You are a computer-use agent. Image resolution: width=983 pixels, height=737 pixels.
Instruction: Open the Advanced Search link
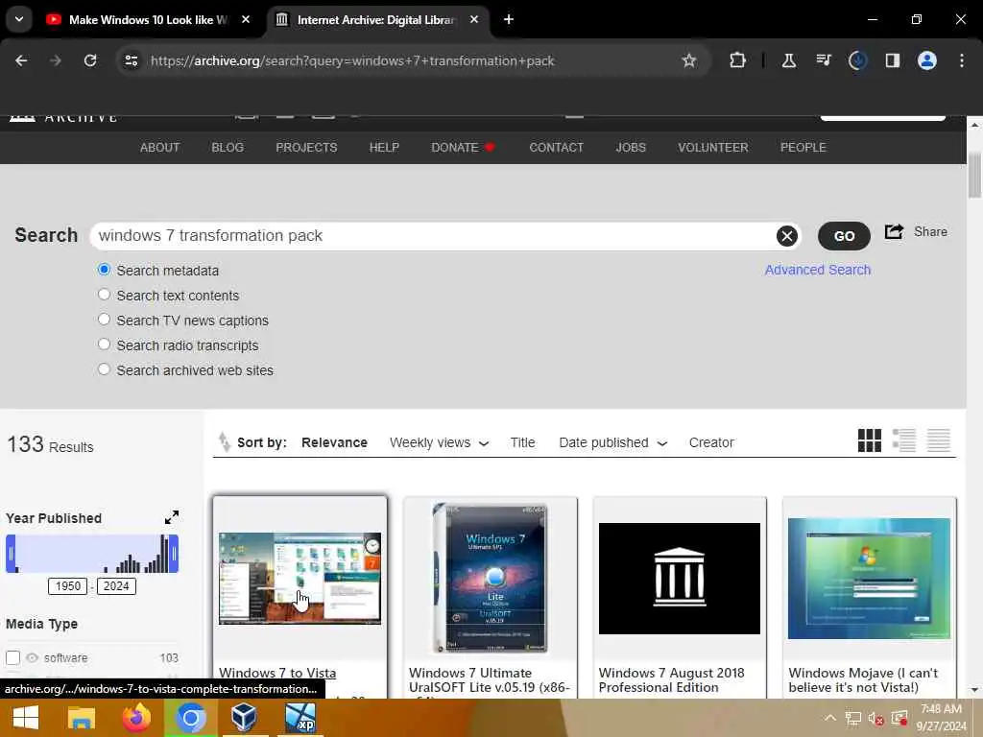(818, 270)
